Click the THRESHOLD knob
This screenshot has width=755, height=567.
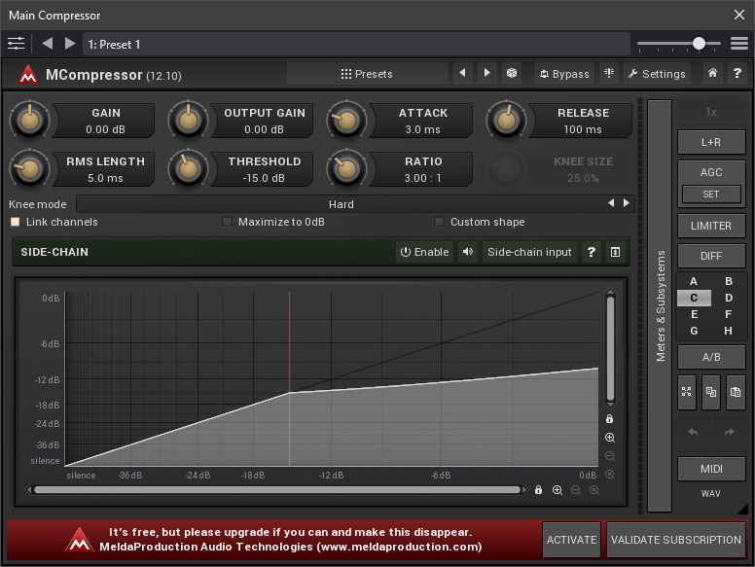pos(188,168)
